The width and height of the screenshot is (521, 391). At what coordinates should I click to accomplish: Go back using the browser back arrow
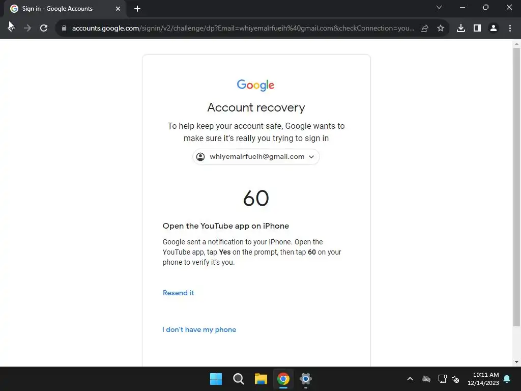point(11,28)
